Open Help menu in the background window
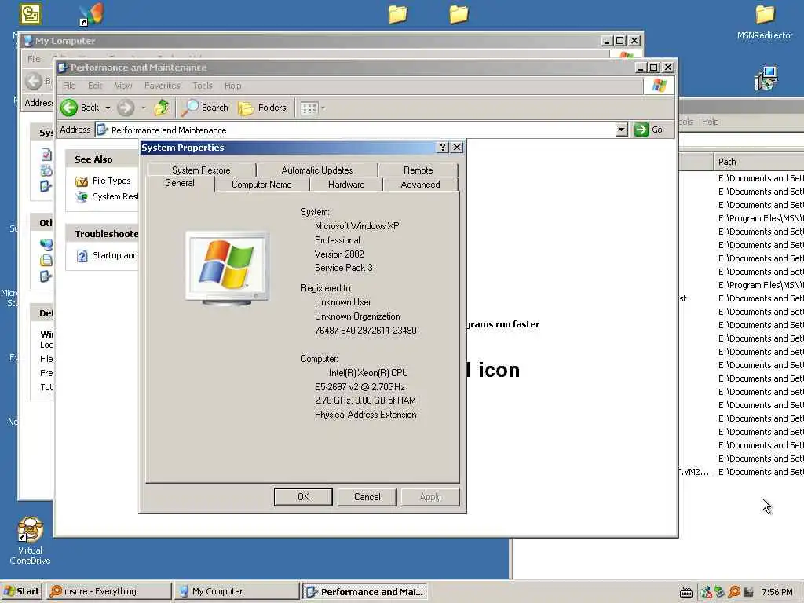 pos(710,122)
